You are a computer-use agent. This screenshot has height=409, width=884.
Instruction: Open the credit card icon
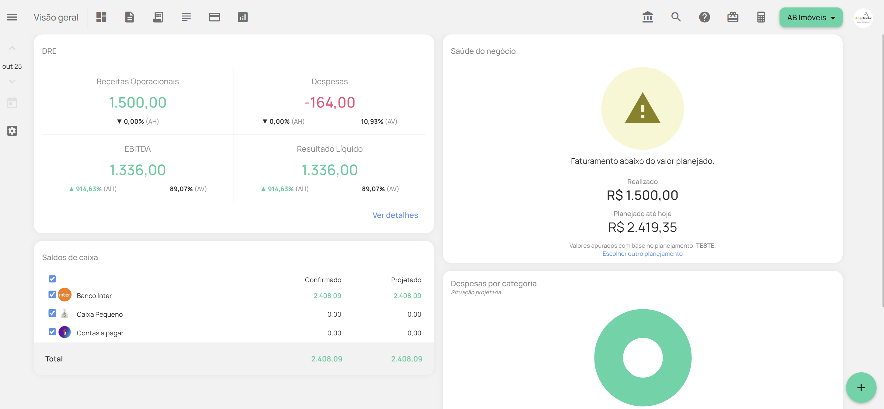coord(215,17)
